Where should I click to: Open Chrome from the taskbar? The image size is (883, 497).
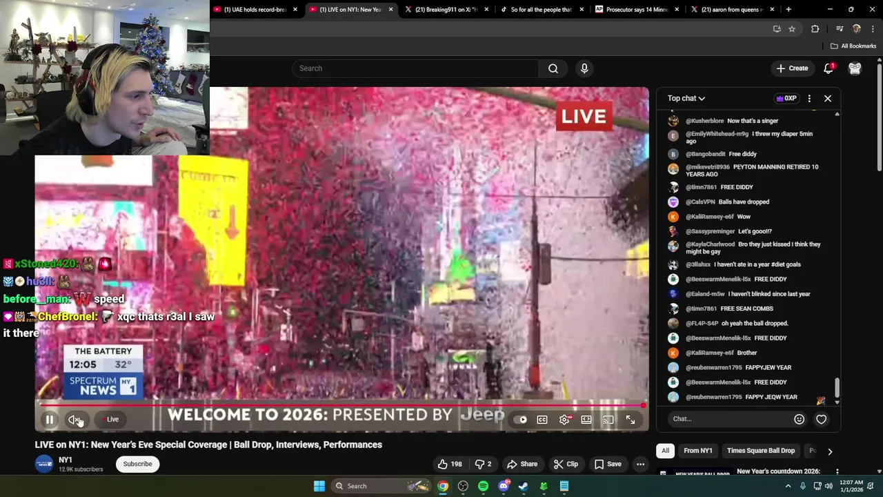point(443,486)
